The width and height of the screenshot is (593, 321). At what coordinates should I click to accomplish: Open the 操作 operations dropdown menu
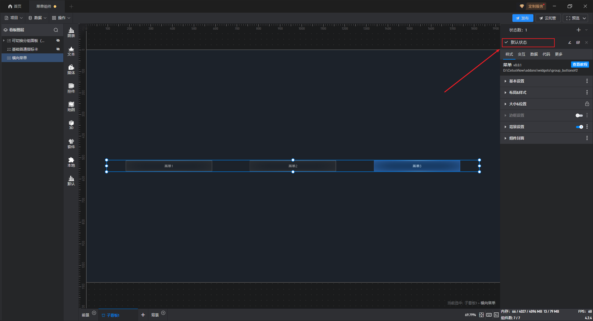pyautogui.click(x=61, y=18)
